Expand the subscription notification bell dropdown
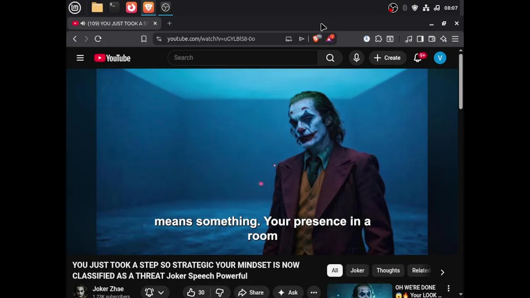 point(155,292)
